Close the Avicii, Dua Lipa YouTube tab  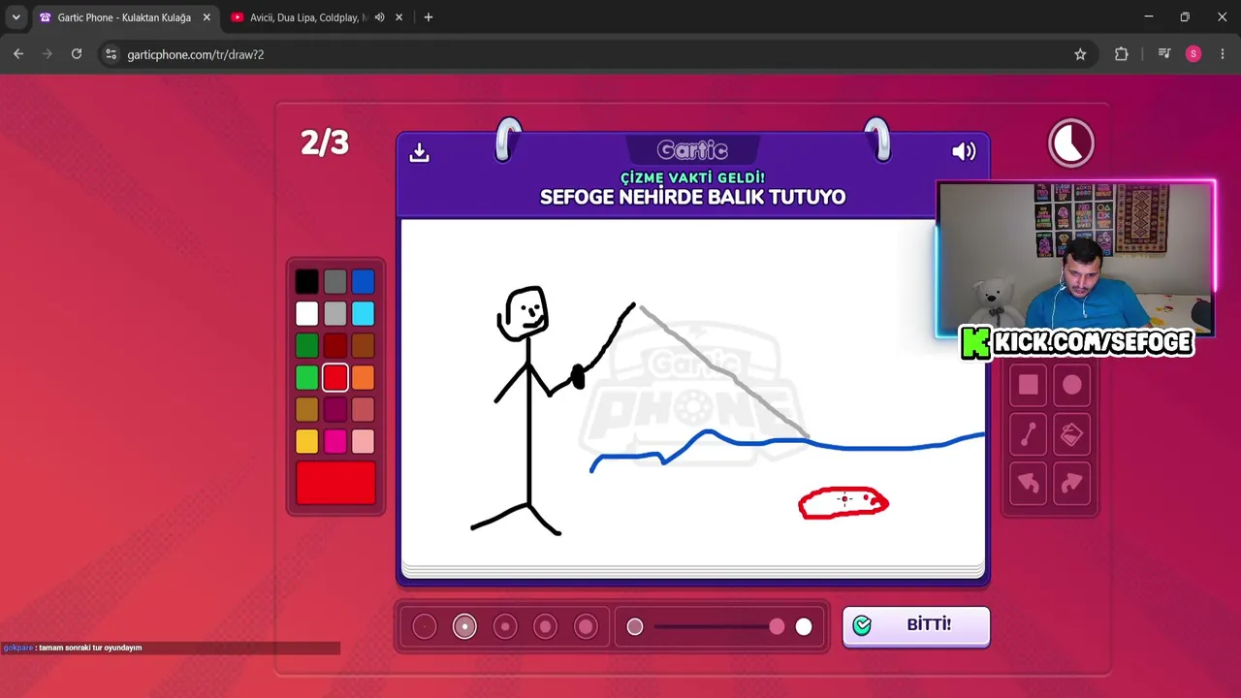[x=398, y=17]
